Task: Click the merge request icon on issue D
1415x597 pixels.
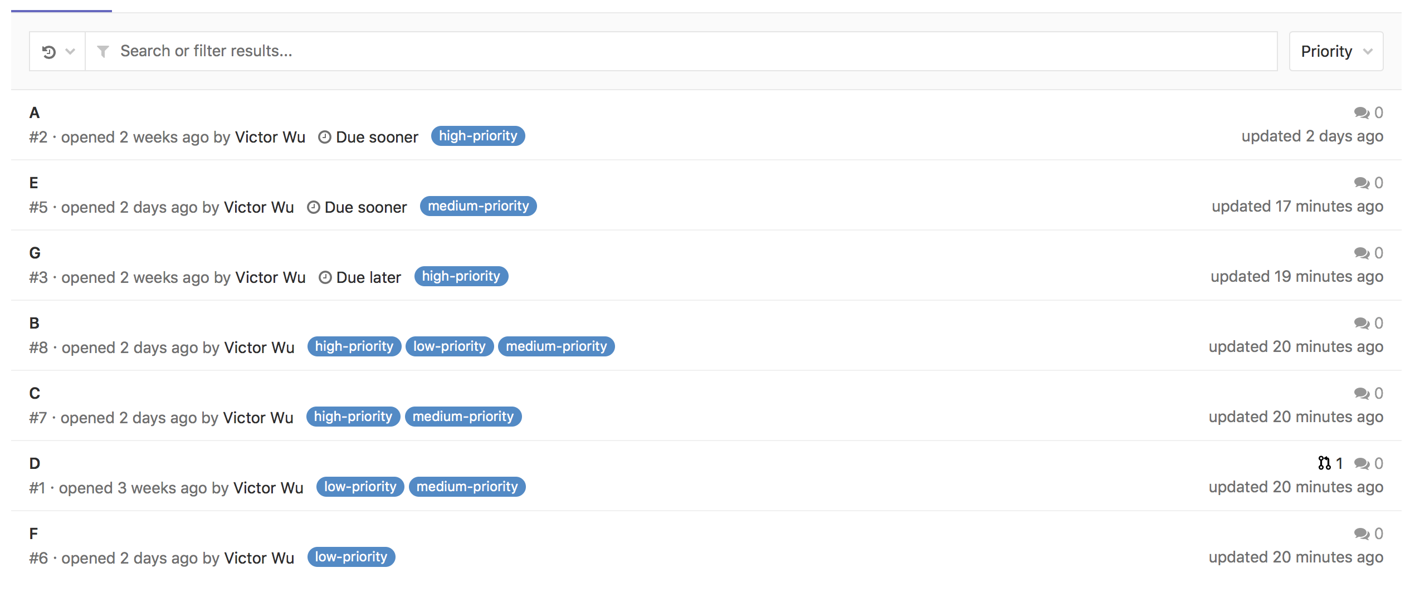Action: (x=1324, y=463)
